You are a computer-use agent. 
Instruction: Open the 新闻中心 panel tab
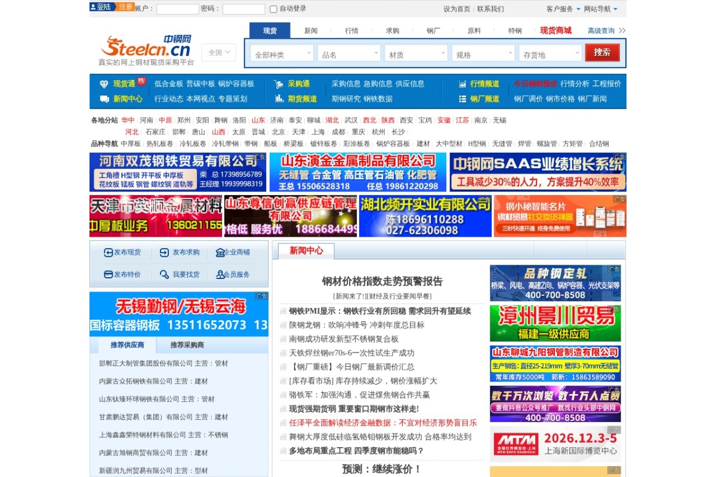point(306,251)
